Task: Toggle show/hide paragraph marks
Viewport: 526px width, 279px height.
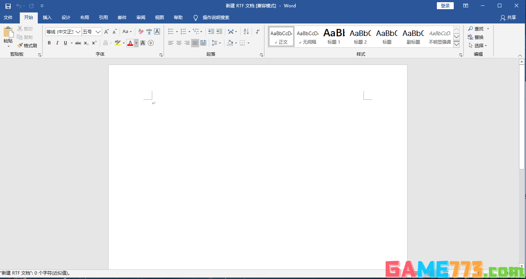Action: (258, 32)
